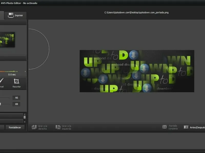Open the Imprimir tab
205x153 pixels.
(x=15, y=16)
